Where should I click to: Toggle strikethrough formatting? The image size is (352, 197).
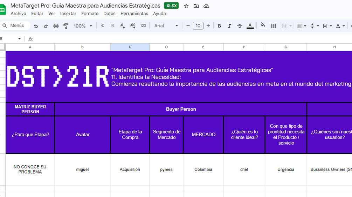(x=240, y=26)
